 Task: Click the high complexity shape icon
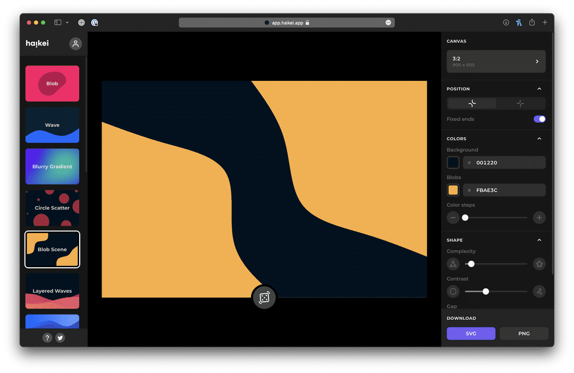click(x=539, y=264)
